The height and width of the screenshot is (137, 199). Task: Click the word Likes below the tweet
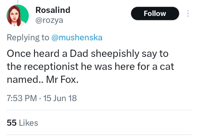click(29, 123)
